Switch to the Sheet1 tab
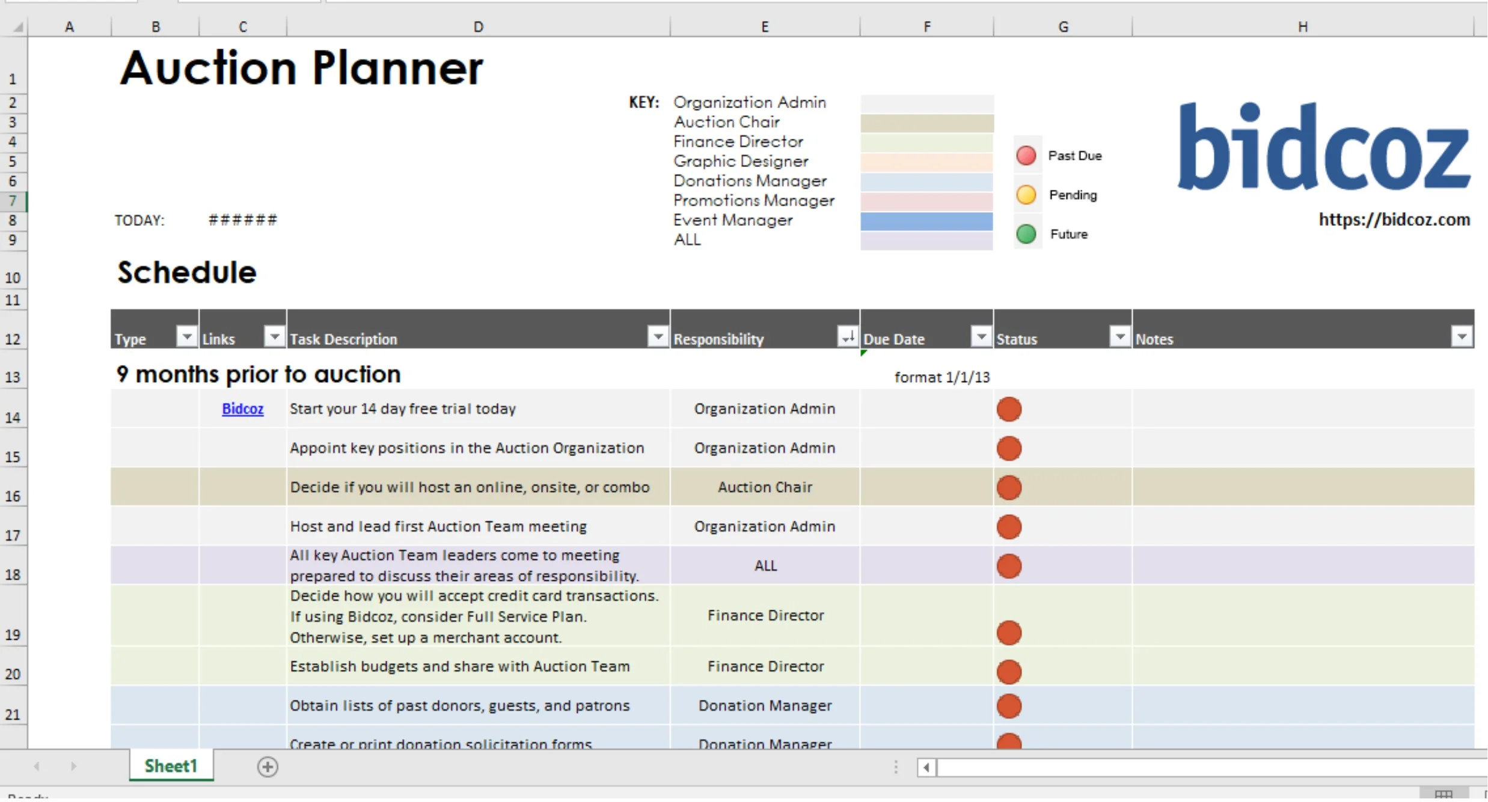Screen dimensions: 1488x802 (x=171, y=767)
